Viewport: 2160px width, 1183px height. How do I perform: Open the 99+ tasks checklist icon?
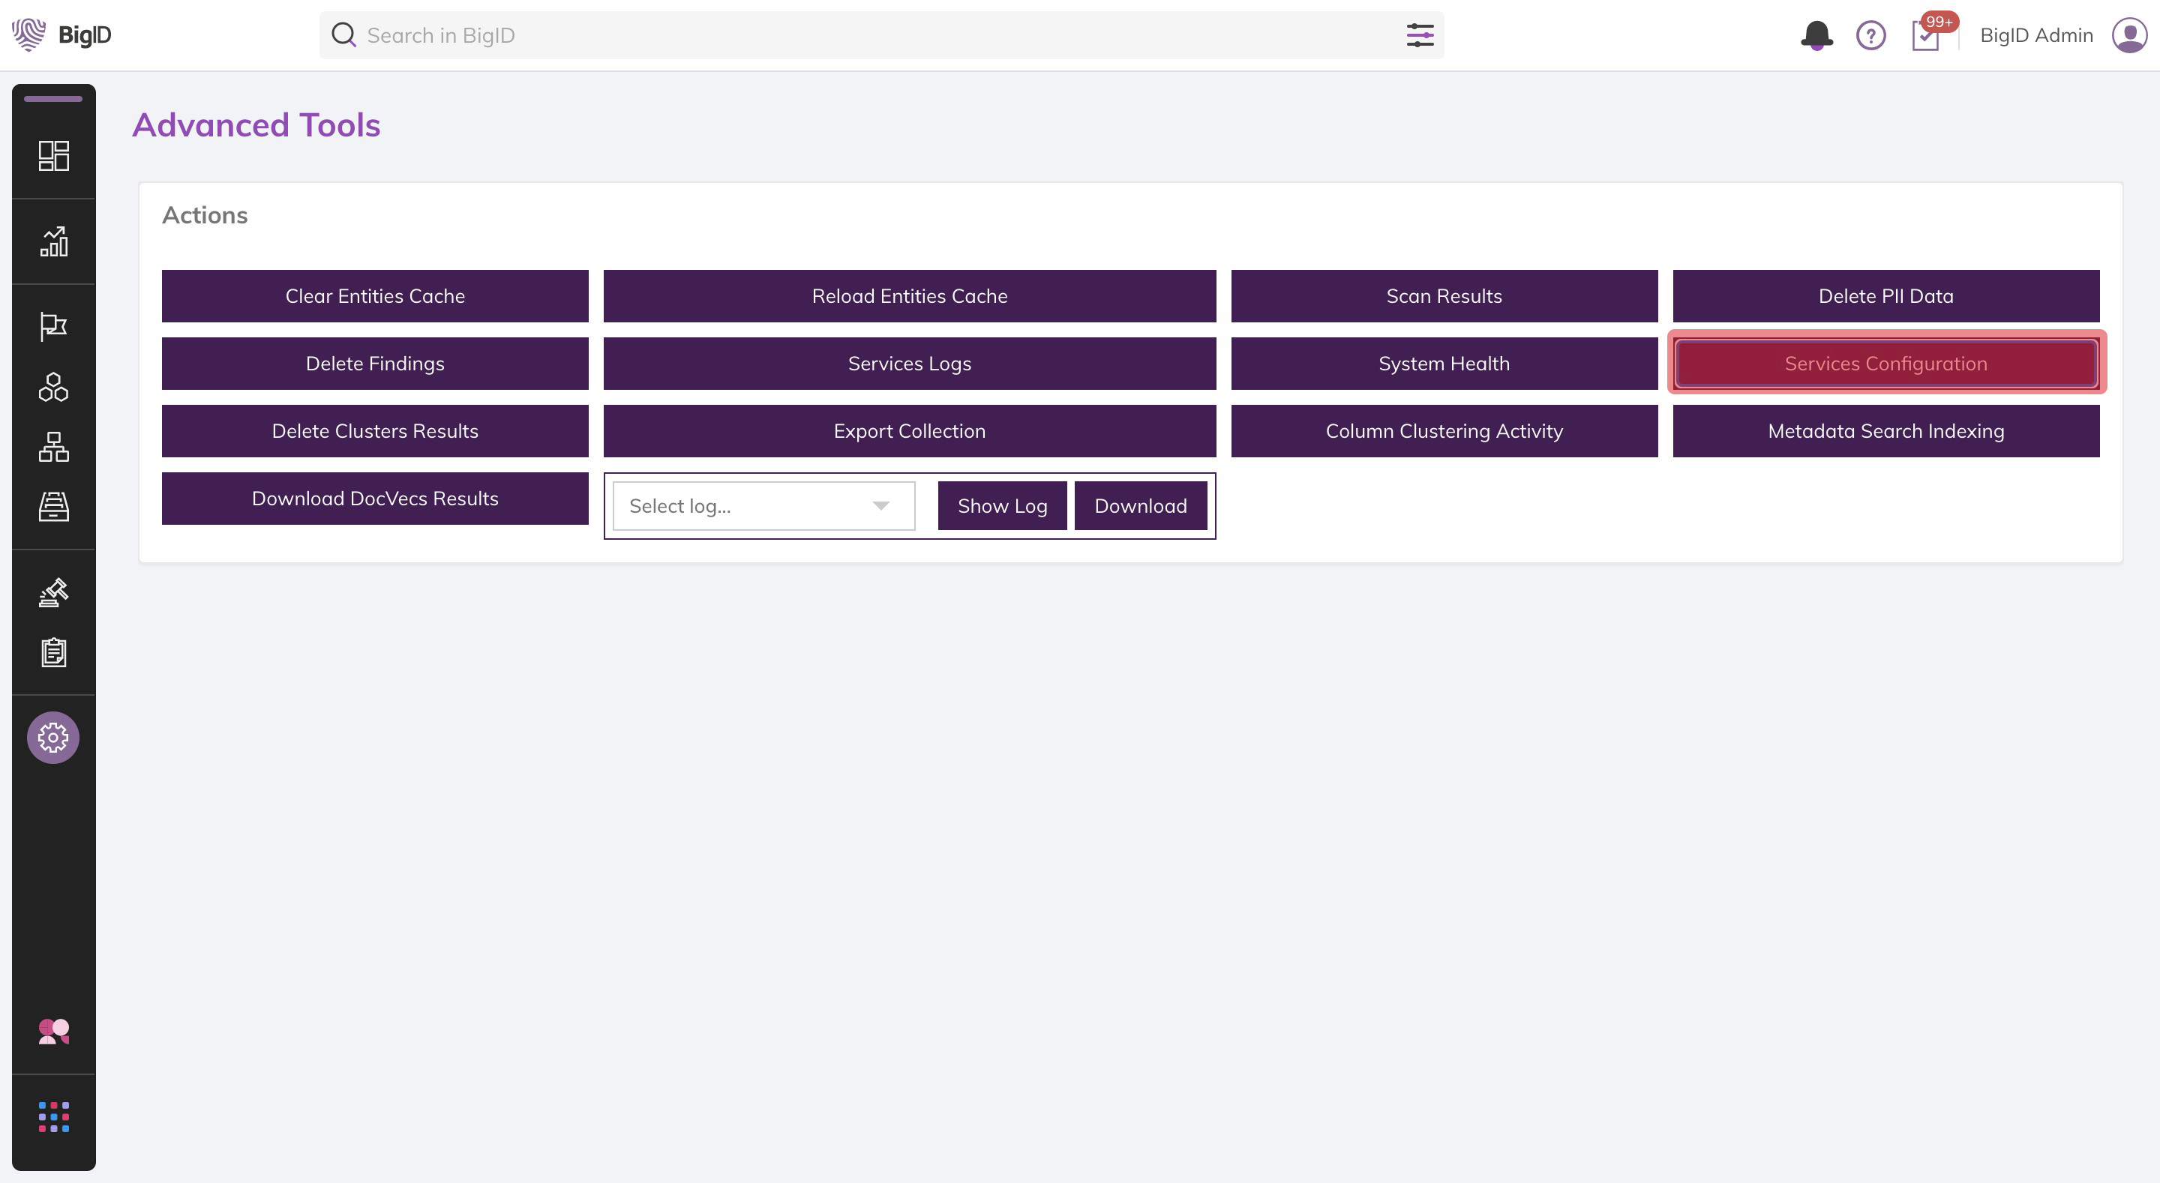[x=1925, y=35]
